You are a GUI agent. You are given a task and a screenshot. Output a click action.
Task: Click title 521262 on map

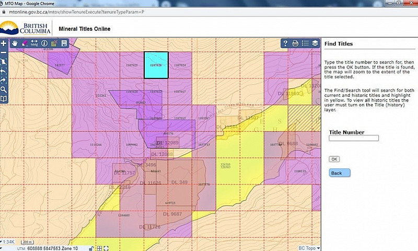tap(101, 96)
